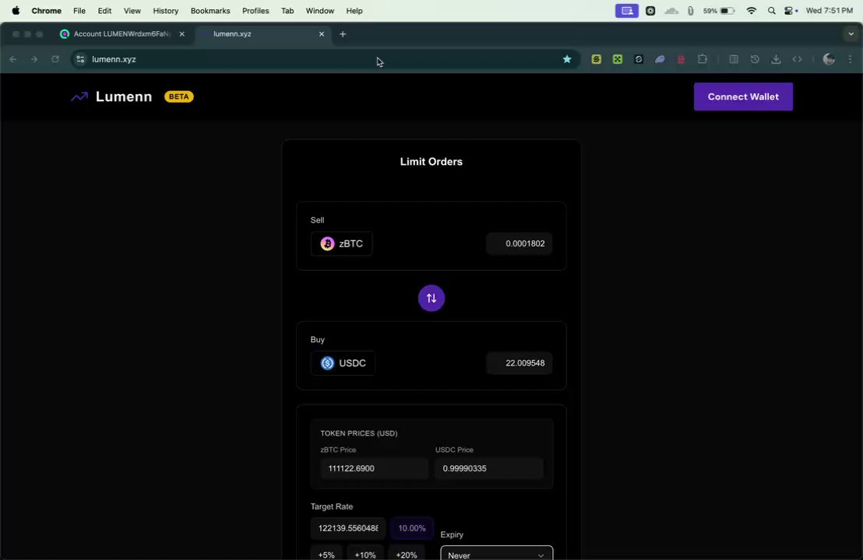863x560 pixels.
Task: Click the site information icon in address bar
Action: point(80,59)
